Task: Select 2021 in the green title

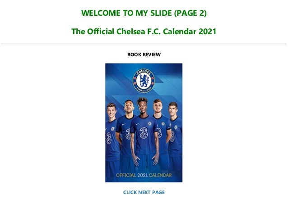Action: point(208,32)
